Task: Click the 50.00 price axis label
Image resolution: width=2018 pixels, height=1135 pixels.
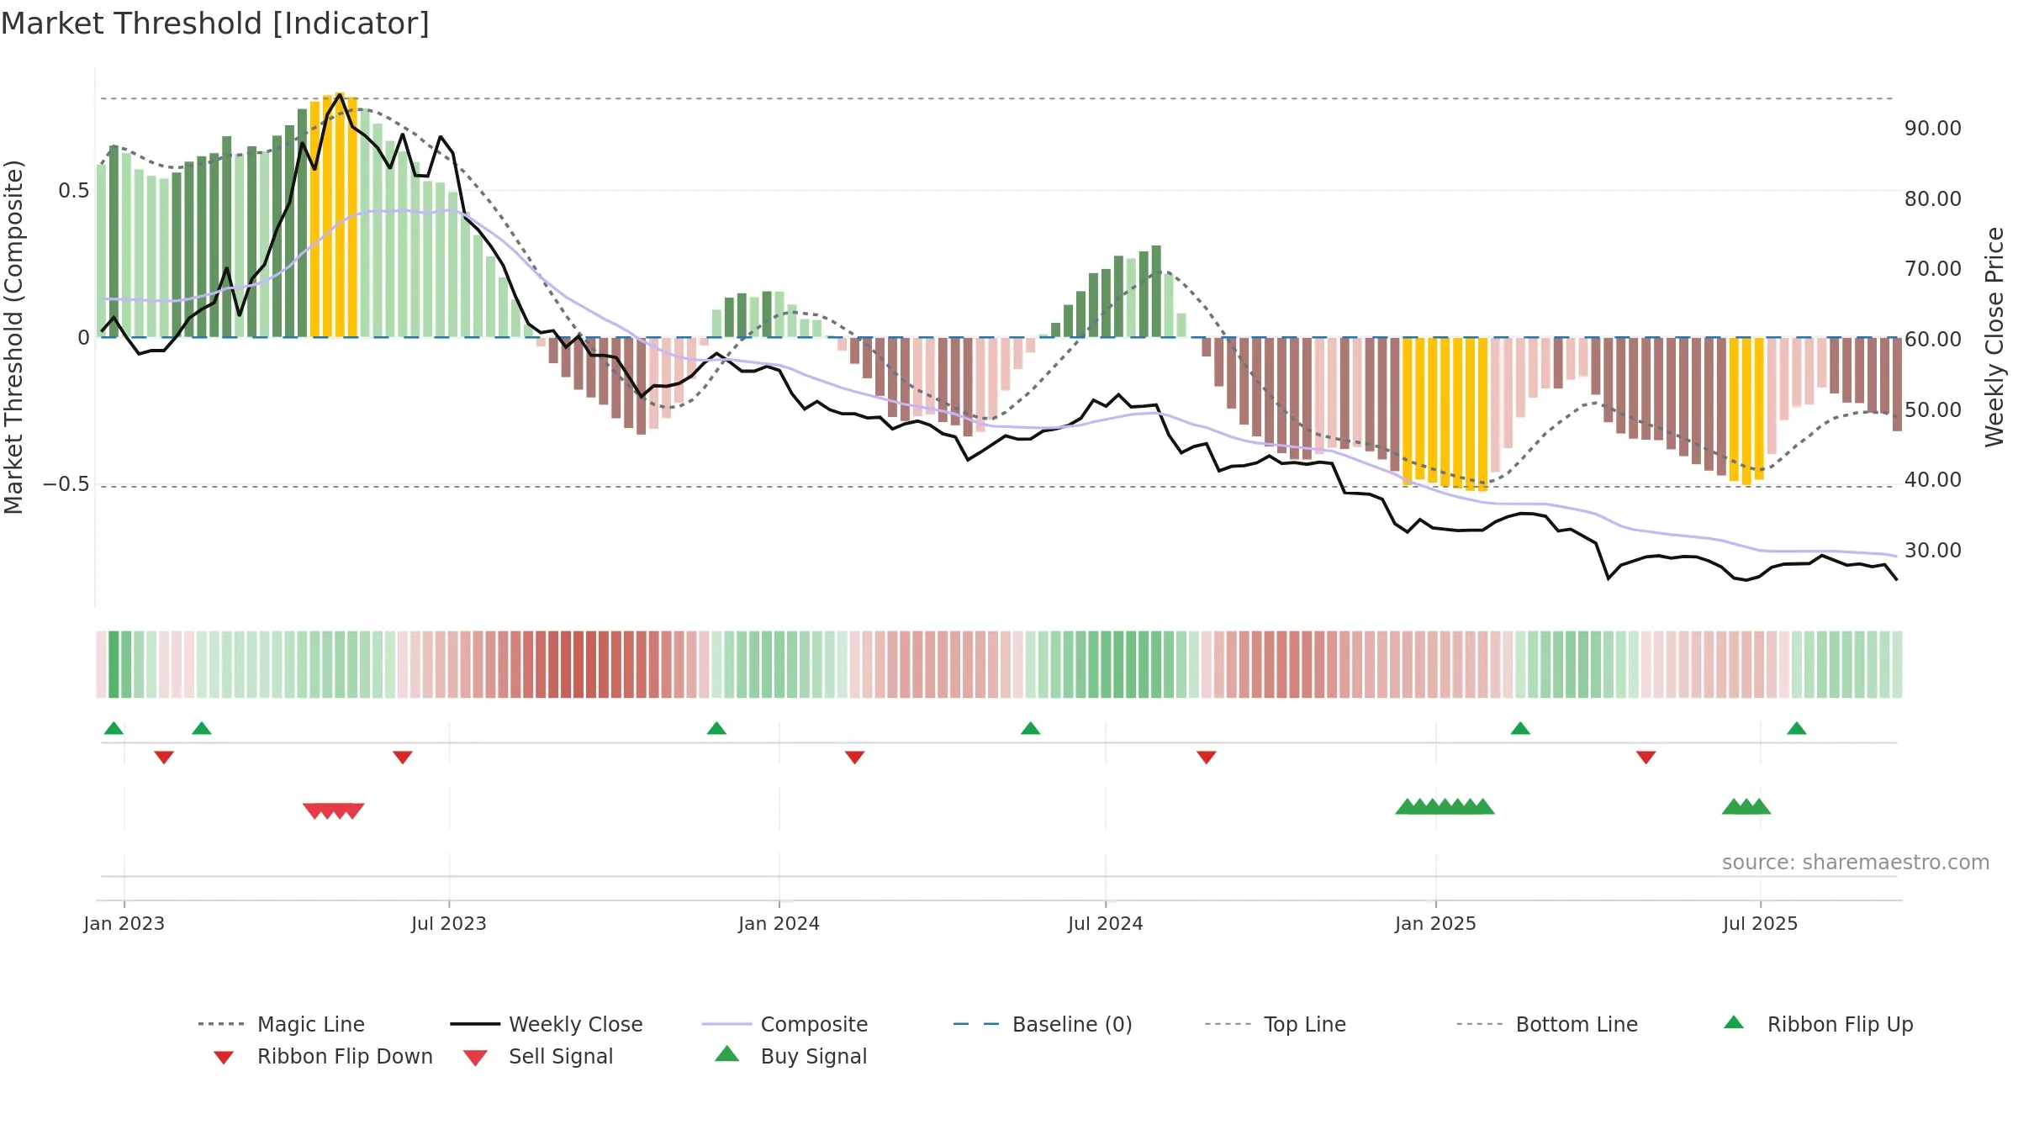Action: (1933, 410)
